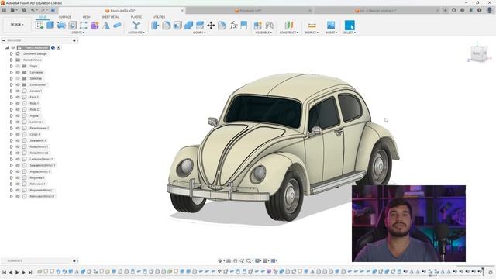Select the Hole tool

[72, 26]
